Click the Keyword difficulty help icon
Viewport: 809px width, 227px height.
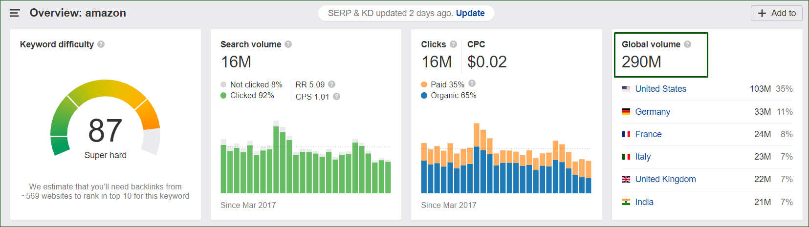pos(101,44)
